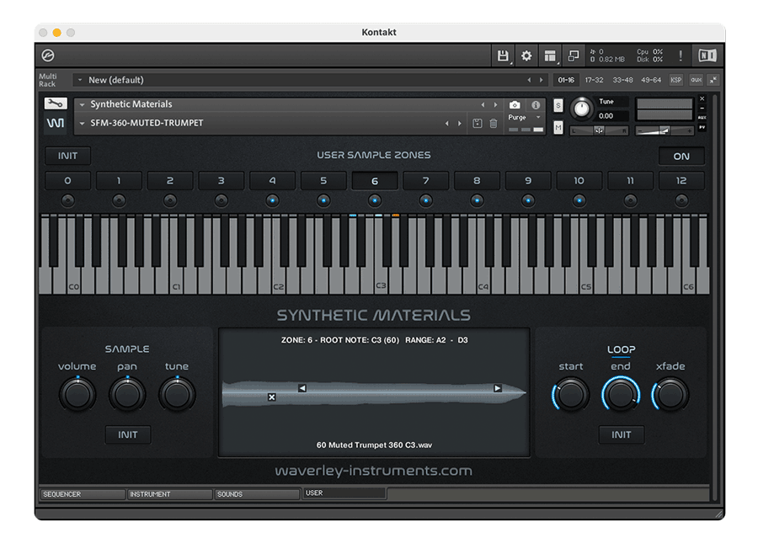
Task: Open the Purge dropdown menu
Action: point(525,117)
